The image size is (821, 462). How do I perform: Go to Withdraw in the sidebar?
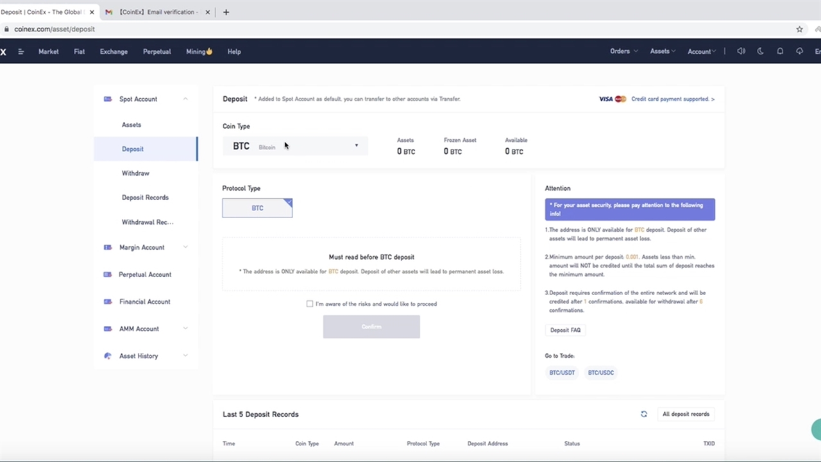(x=135, y=173)
